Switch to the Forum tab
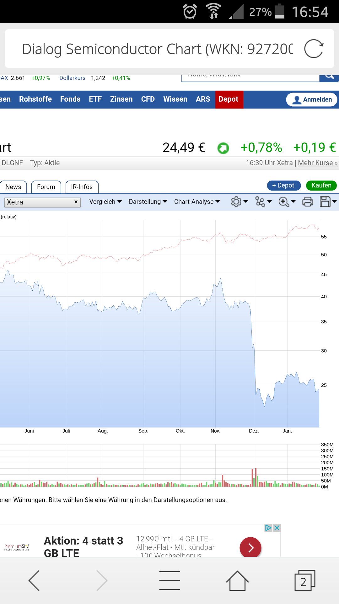Screen dimensions: 339x604 click(x=46, y=187)
